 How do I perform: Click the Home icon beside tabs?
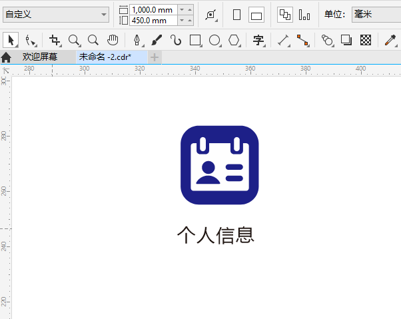click(6, 57)
